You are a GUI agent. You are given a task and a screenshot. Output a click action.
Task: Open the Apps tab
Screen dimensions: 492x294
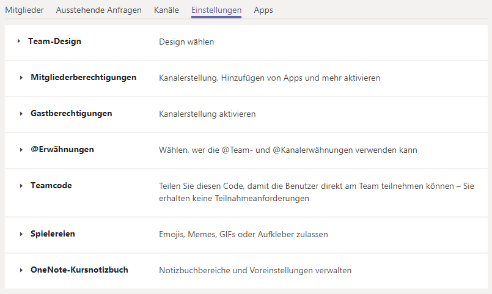click(263, 10)
